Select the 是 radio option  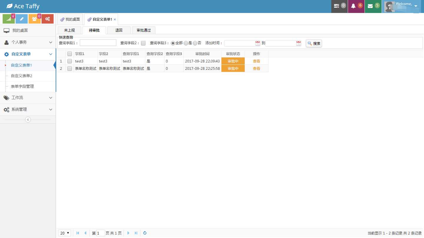[x=186, y=43]
